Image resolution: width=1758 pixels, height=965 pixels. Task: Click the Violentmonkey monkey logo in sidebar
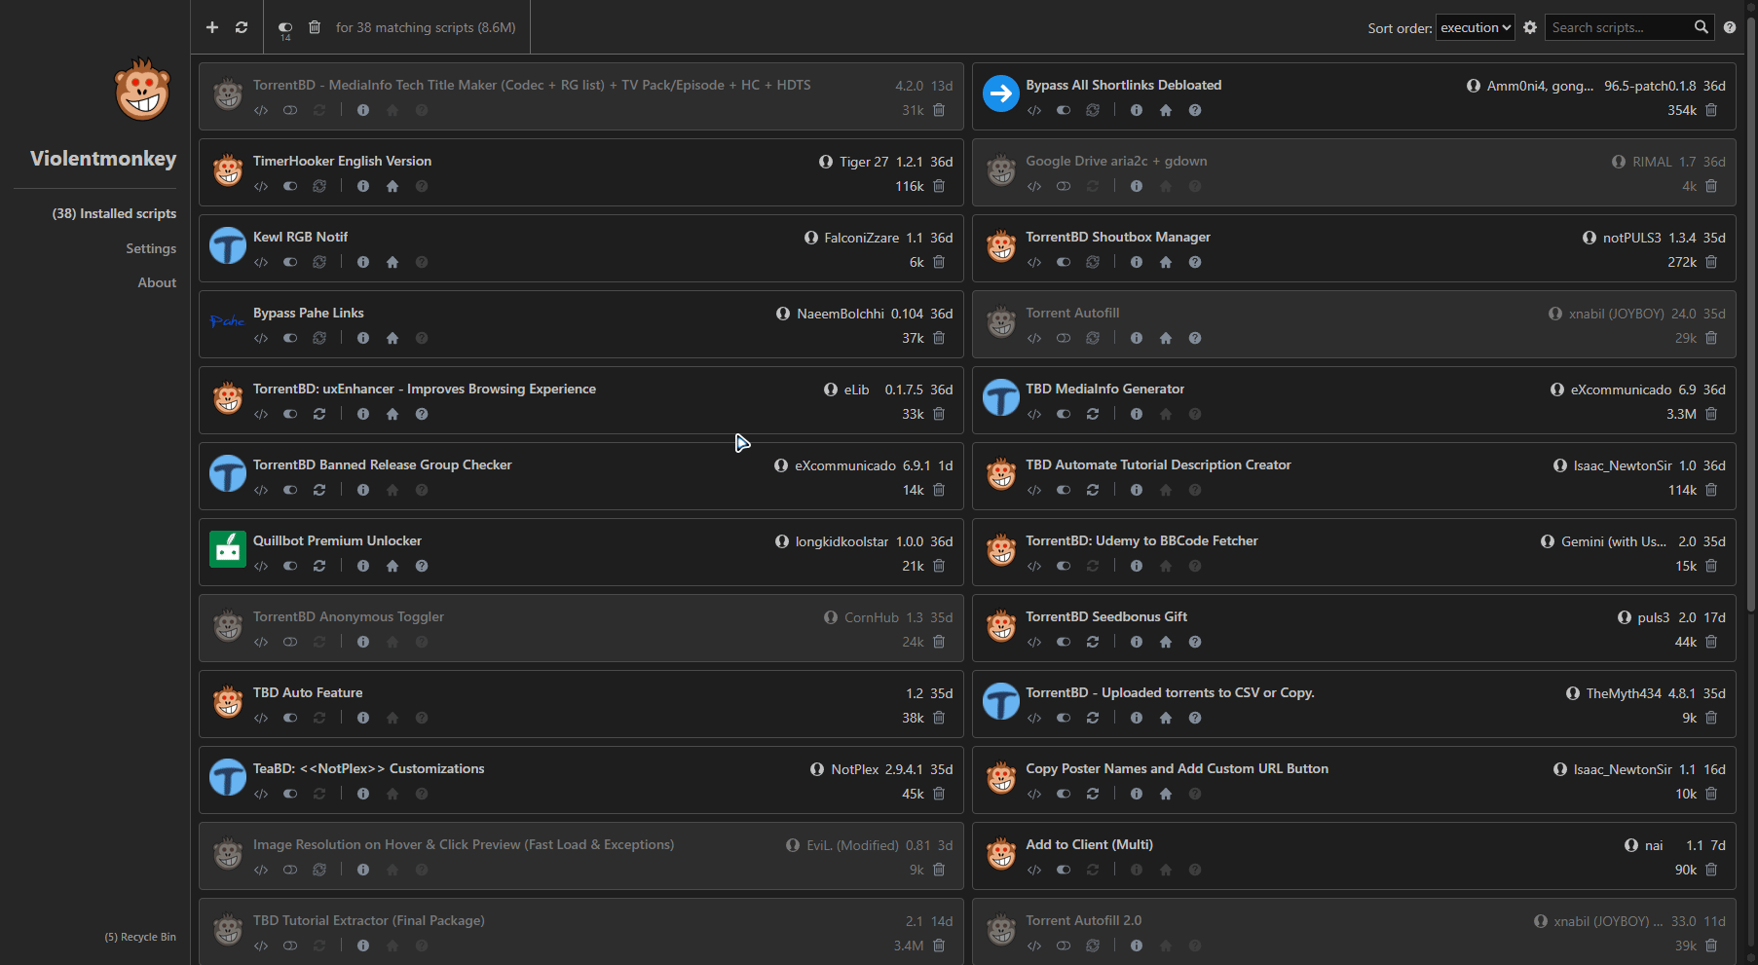(x=142, y=90)
